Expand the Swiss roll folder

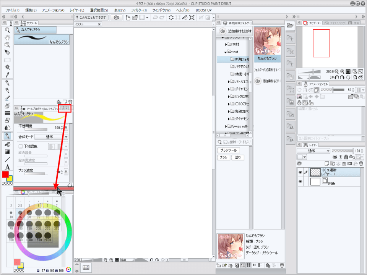pyautogui.click(x=226, y=126)
